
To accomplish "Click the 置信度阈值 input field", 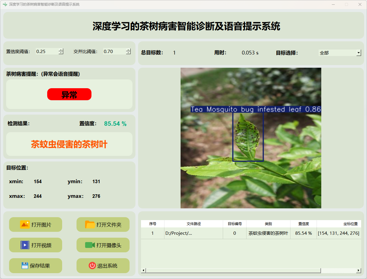I will click(x=47, y=52).
